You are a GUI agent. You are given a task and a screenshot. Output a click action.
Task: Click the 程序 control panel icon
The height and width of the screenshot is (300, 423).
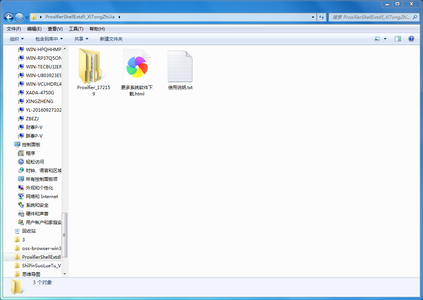point(21,153)
